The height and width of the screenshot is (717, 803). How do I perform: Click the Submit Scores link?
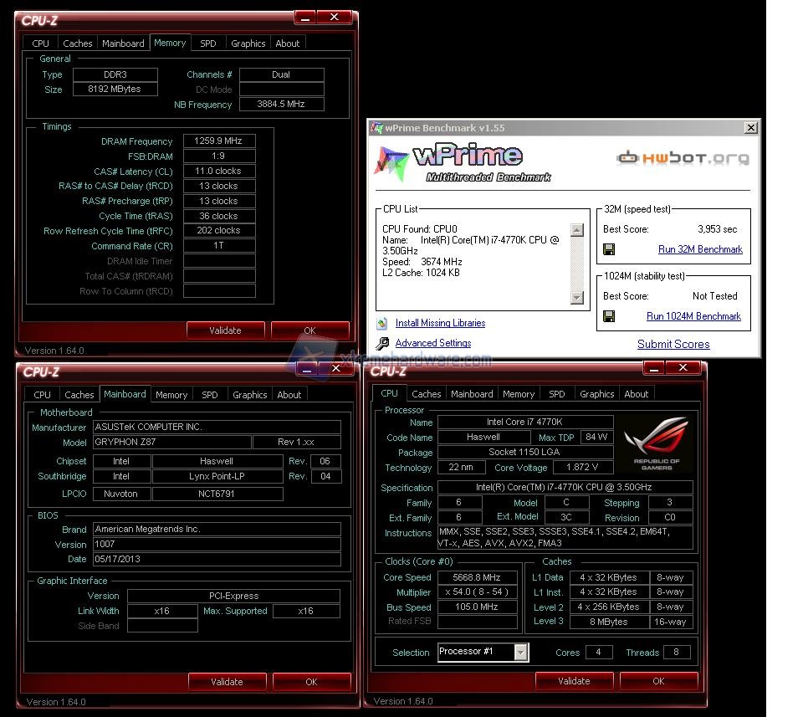[x=673, y=344]
